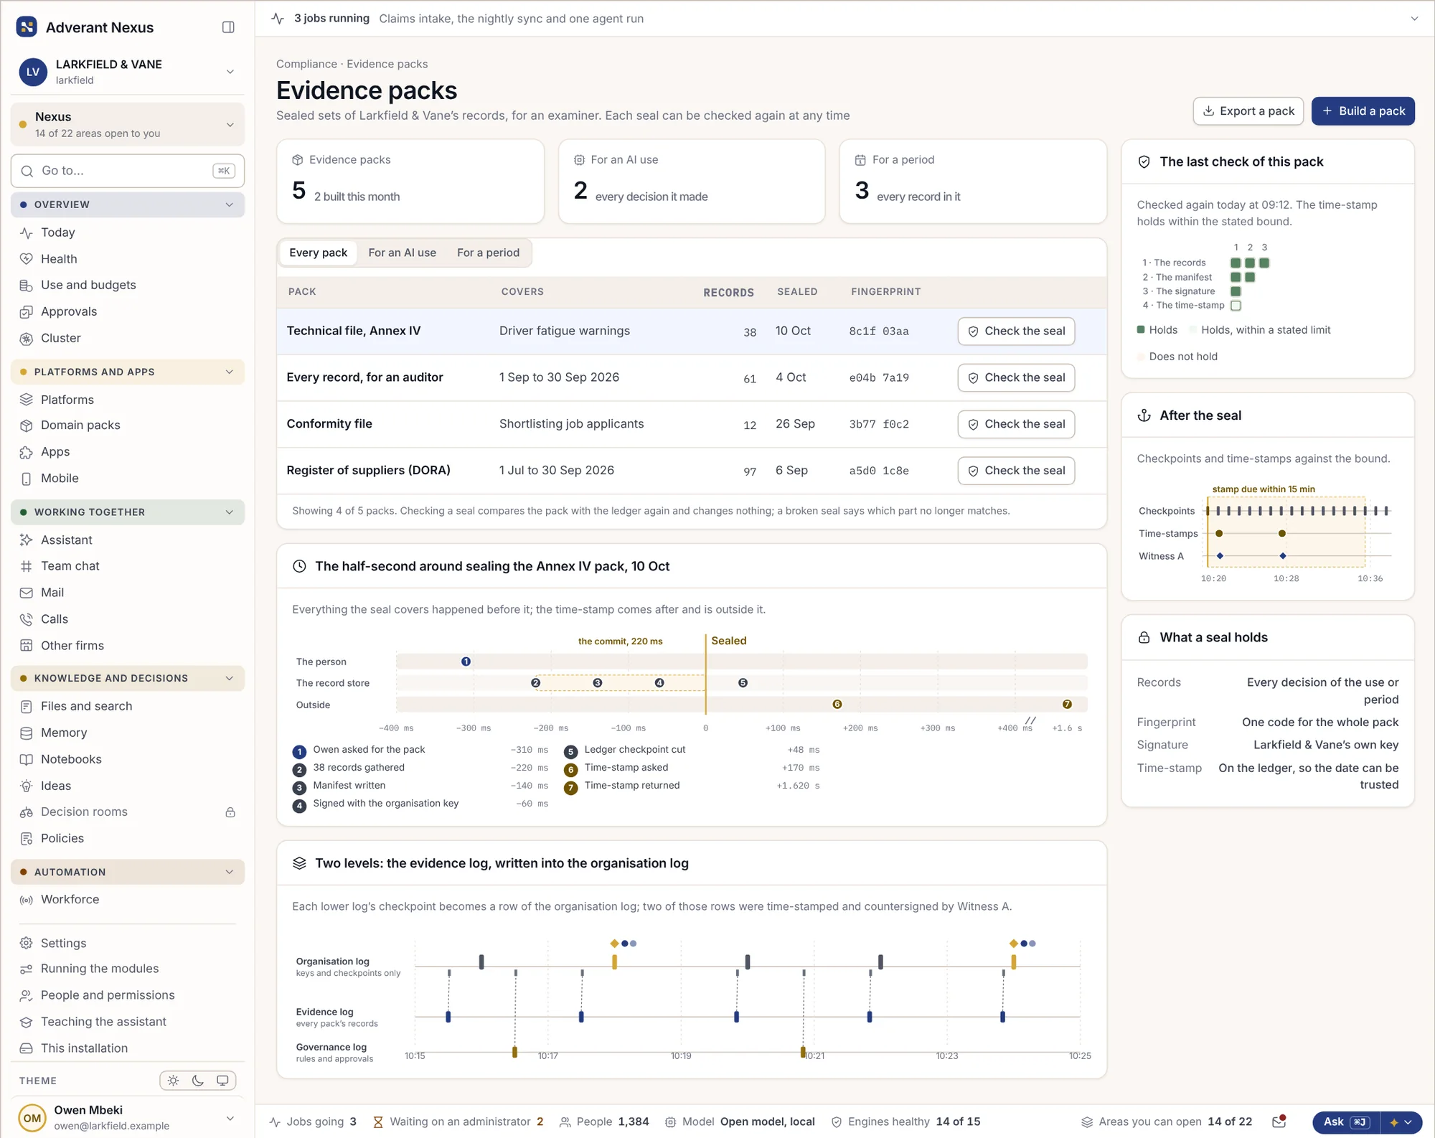Image resolution: width=1435 pixels, height=1138 pixels.
Task: Open the Today activity icon in sidebar
Action: click(x=27, y=232)
